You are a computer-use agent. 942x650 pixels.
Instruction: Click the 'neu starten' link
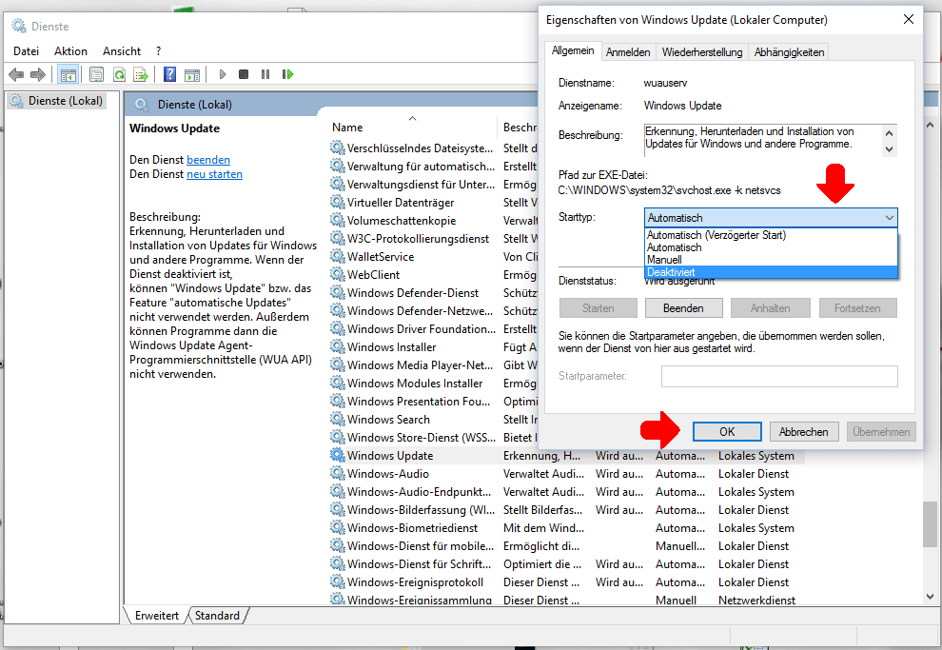[214, 174]
